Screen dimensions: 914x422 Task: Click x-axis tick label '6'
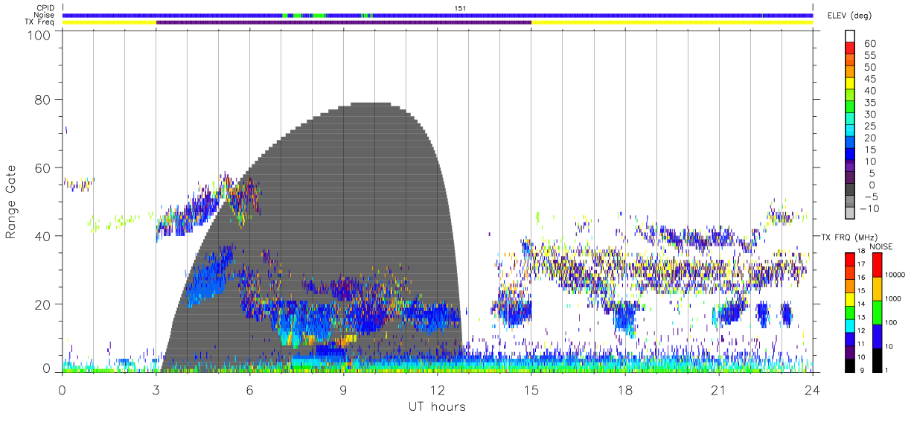tap(249, 389)
